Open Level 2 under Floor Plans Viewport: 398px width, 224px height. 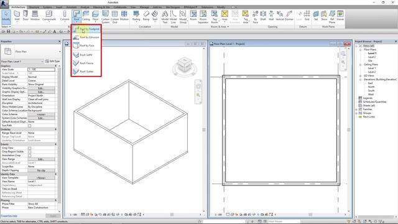coord(372,57)
